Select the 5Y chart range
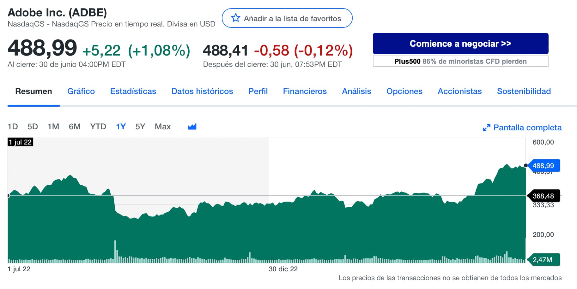The width and height of the screenshot is (577, 289). tap(140, 127)
